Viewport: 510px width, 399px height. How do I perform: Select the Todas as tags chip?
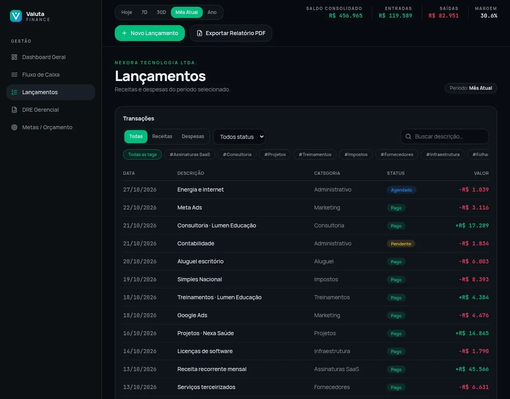[x=142, y=154]
